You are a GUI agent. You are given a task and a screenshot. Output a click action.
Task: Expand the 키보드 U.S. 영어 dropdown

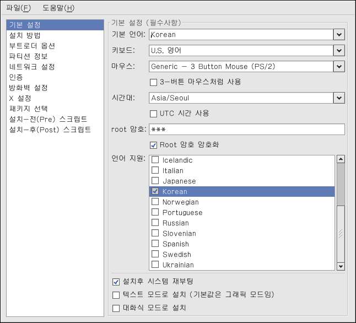tap(338, 51)
